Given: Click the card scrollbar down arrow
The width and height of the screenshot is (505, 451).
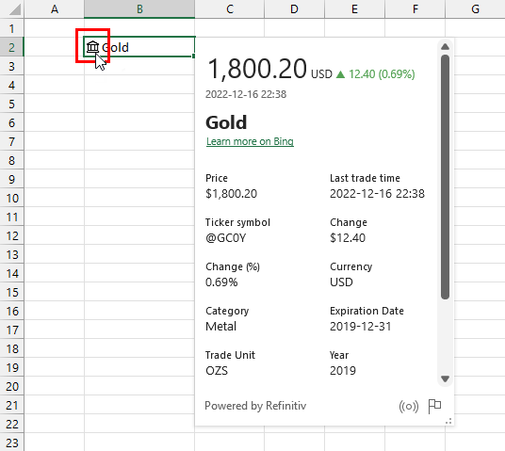Looking at the screenshot, I should [445, 379].
